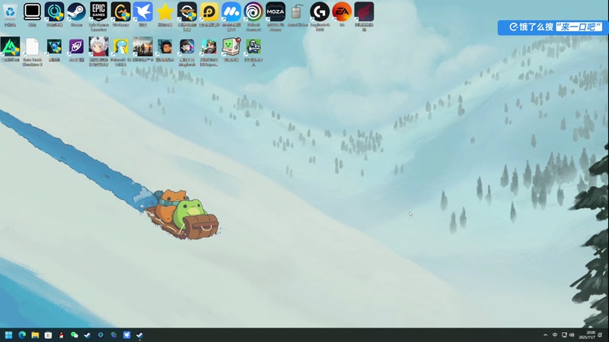Open the notification center tray icon
Viewport: 609px width, 342px height.
(x=600, y=335)
